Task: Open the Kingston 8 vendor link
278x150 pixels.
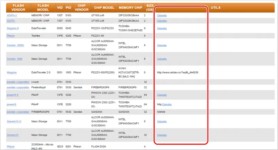Action: tap(13, 28)
